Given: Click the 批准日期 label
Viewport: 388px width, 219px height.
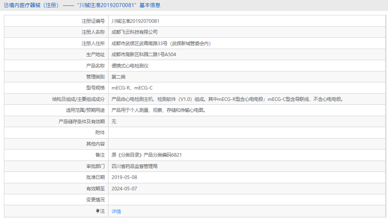Looking at the screenshot, I should coord(95,177).
